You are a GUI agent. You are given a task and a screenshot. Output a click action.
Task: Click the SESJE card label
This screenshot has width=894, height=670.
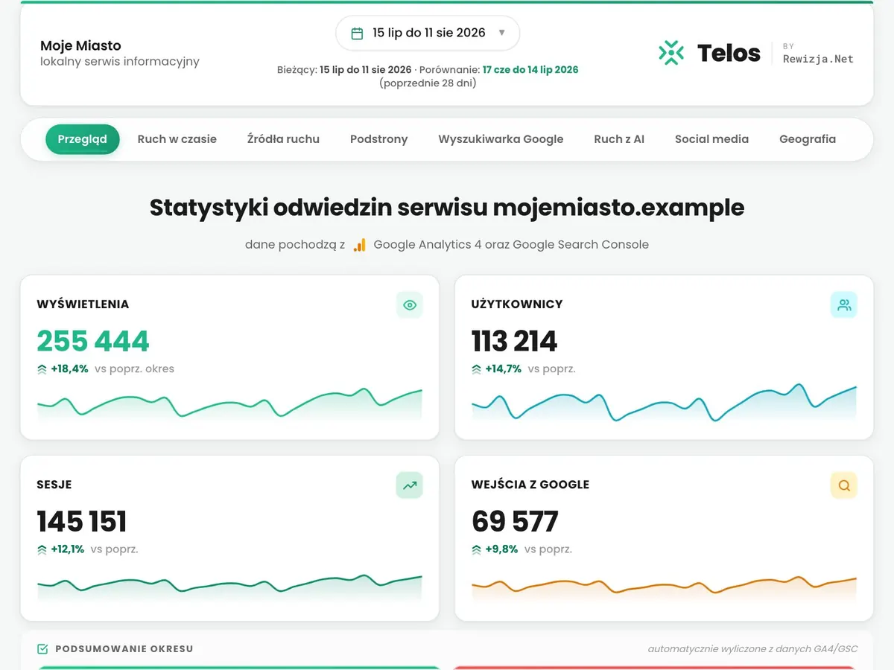point(54,485)
